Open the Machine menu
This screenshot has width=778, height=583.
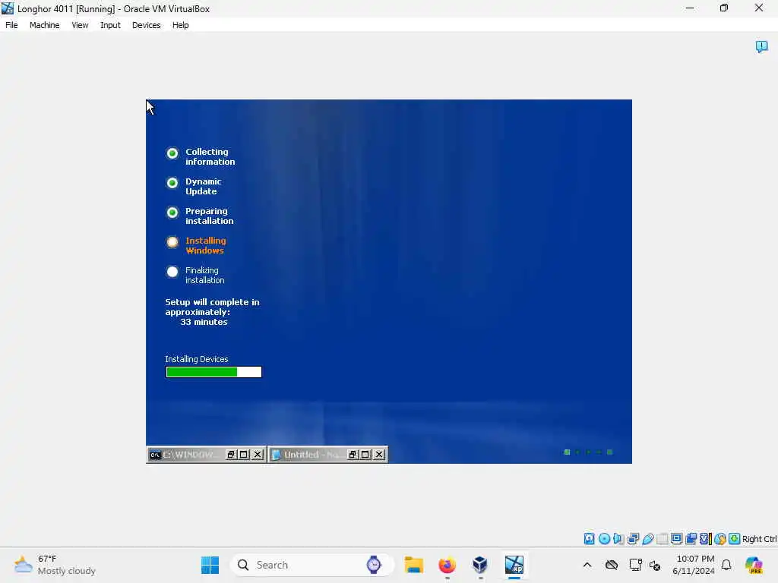[44, 25]
